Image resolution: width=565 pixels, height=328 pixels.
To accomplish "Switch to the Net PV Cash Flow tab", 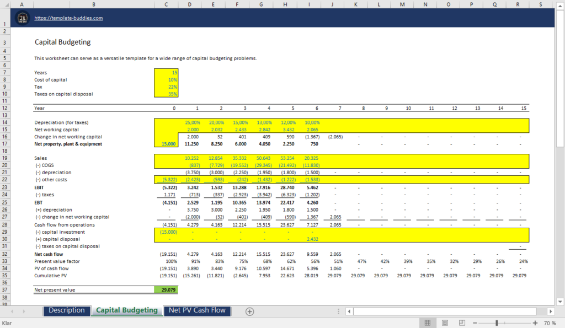I will pos(196,310).
